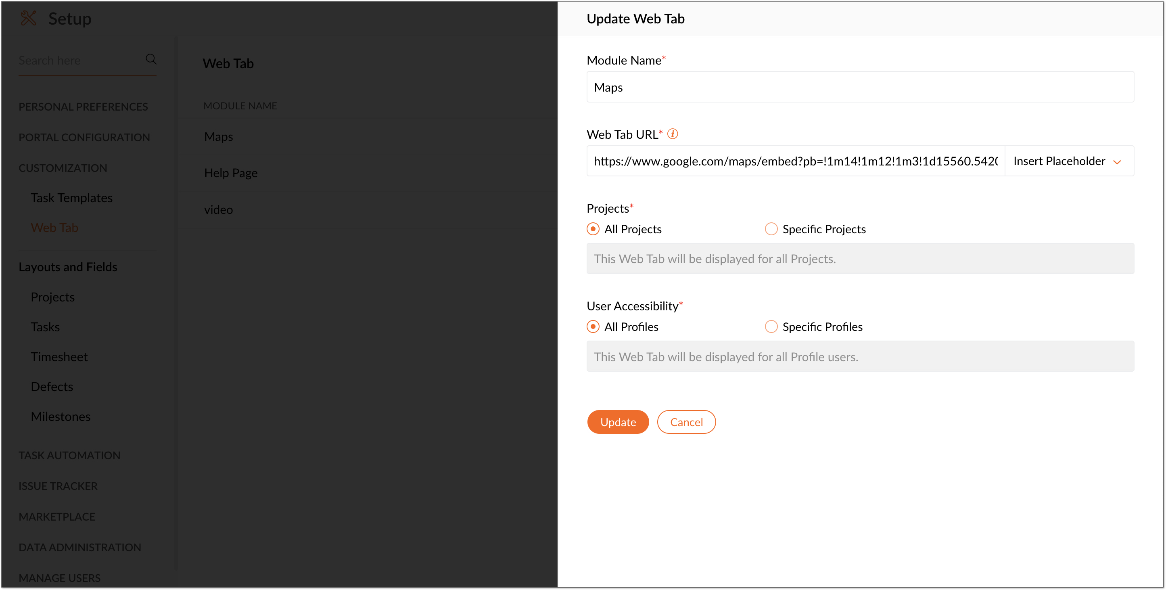Open Task Templates in the sidebar
The image size is (1166, 590).
point(71,198)
